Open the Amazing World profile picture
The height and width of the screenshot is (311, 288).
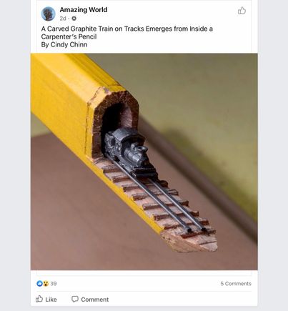coord(48,14)
